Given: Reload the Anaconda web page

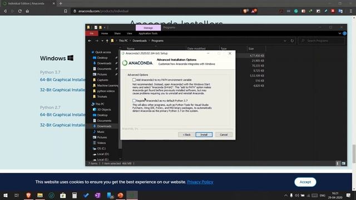Looking at the screenshot, I should coord(20,11).
